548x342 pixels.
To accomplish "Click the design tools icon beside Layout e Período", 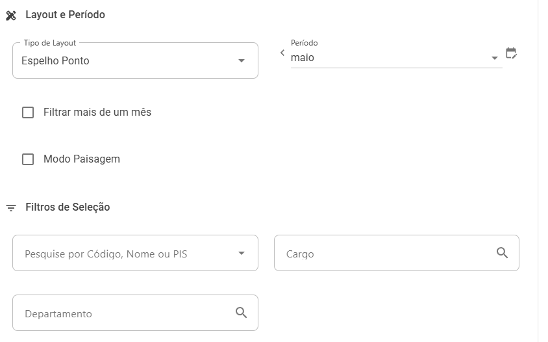I will tap(11, 16).
